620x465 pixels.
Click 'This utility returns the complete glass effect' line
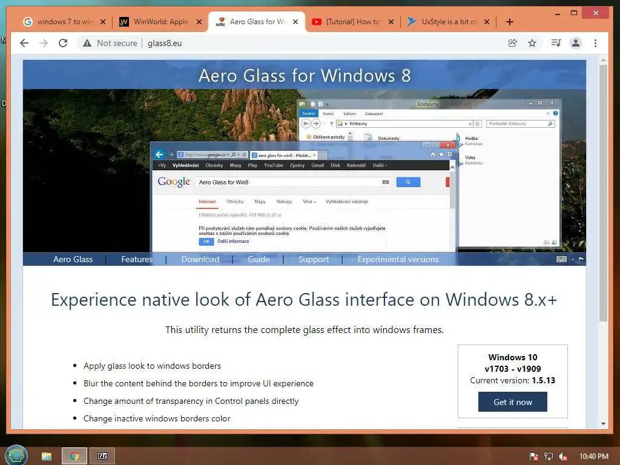305,330
